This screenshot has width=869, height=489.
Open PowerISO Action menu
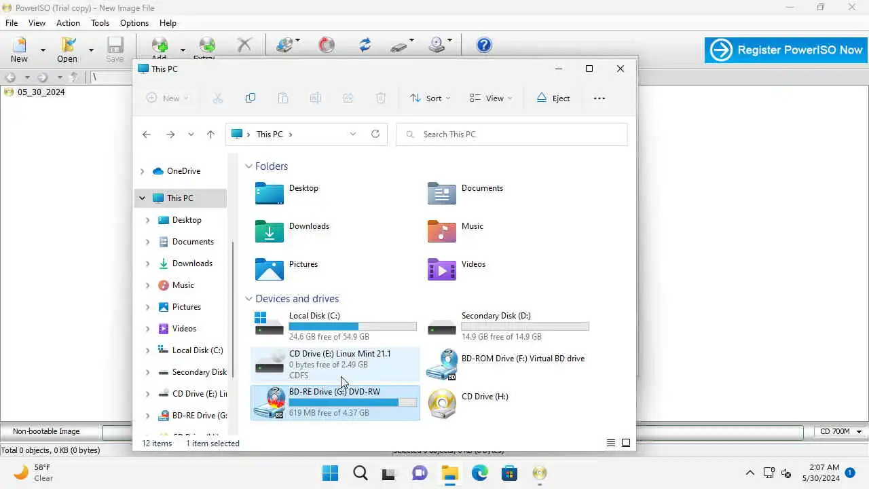click(x=68, y=23)
